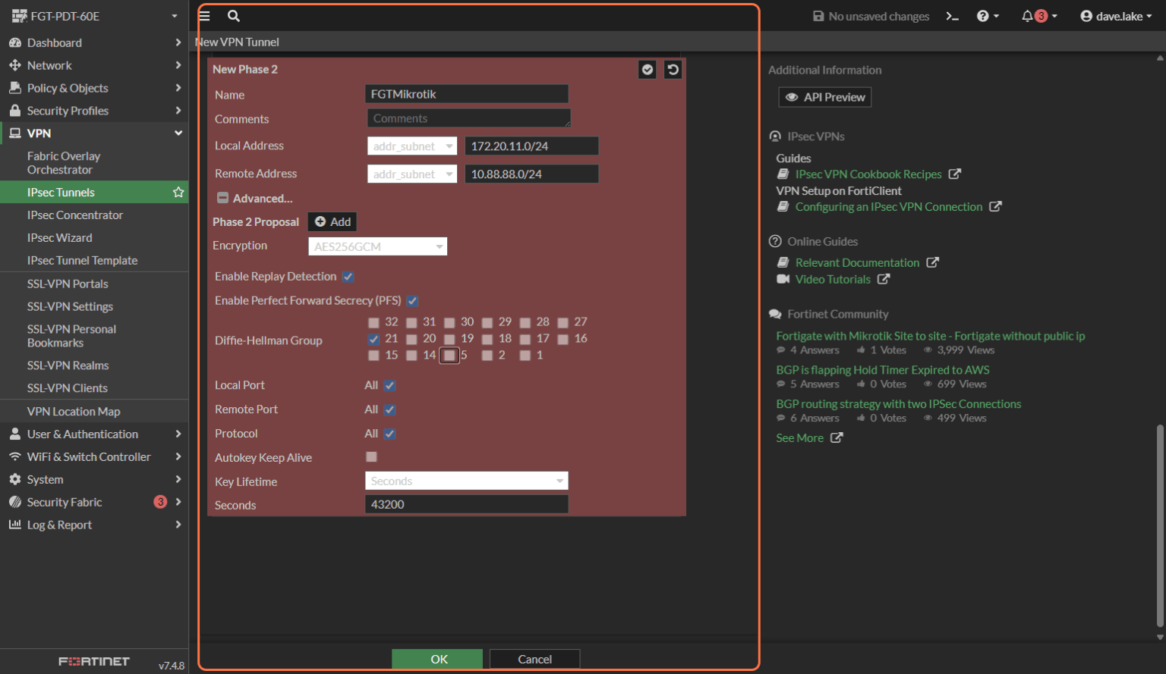Click the search icon in the top bar

233,15
